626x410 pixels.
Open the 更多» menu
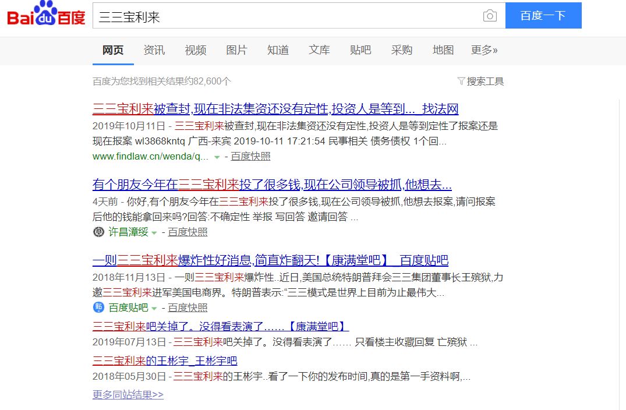484,51
